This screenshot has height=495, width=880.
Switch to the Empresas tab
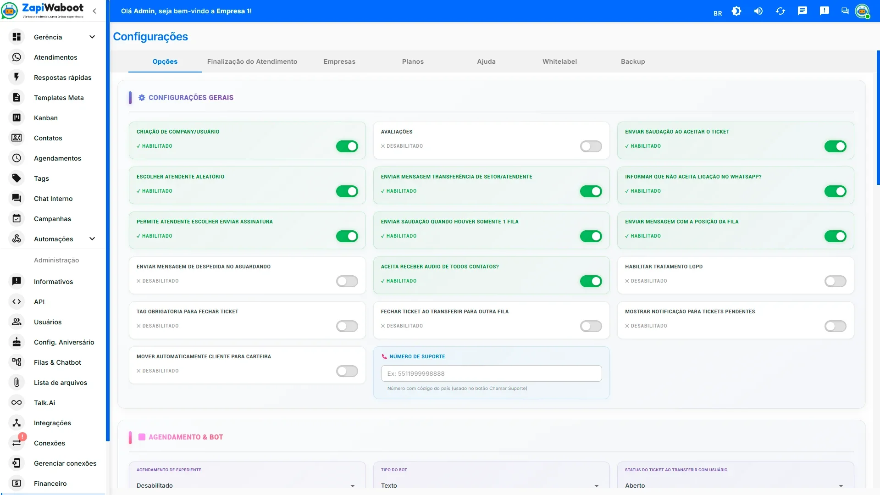339,61
